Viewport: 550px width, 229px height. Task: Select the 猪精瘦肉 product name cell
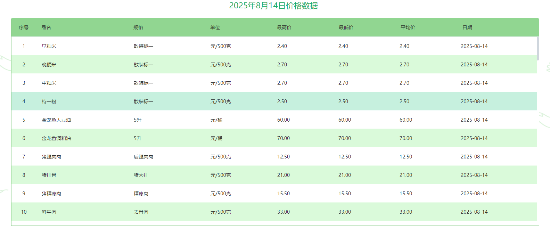click(51, 194)
